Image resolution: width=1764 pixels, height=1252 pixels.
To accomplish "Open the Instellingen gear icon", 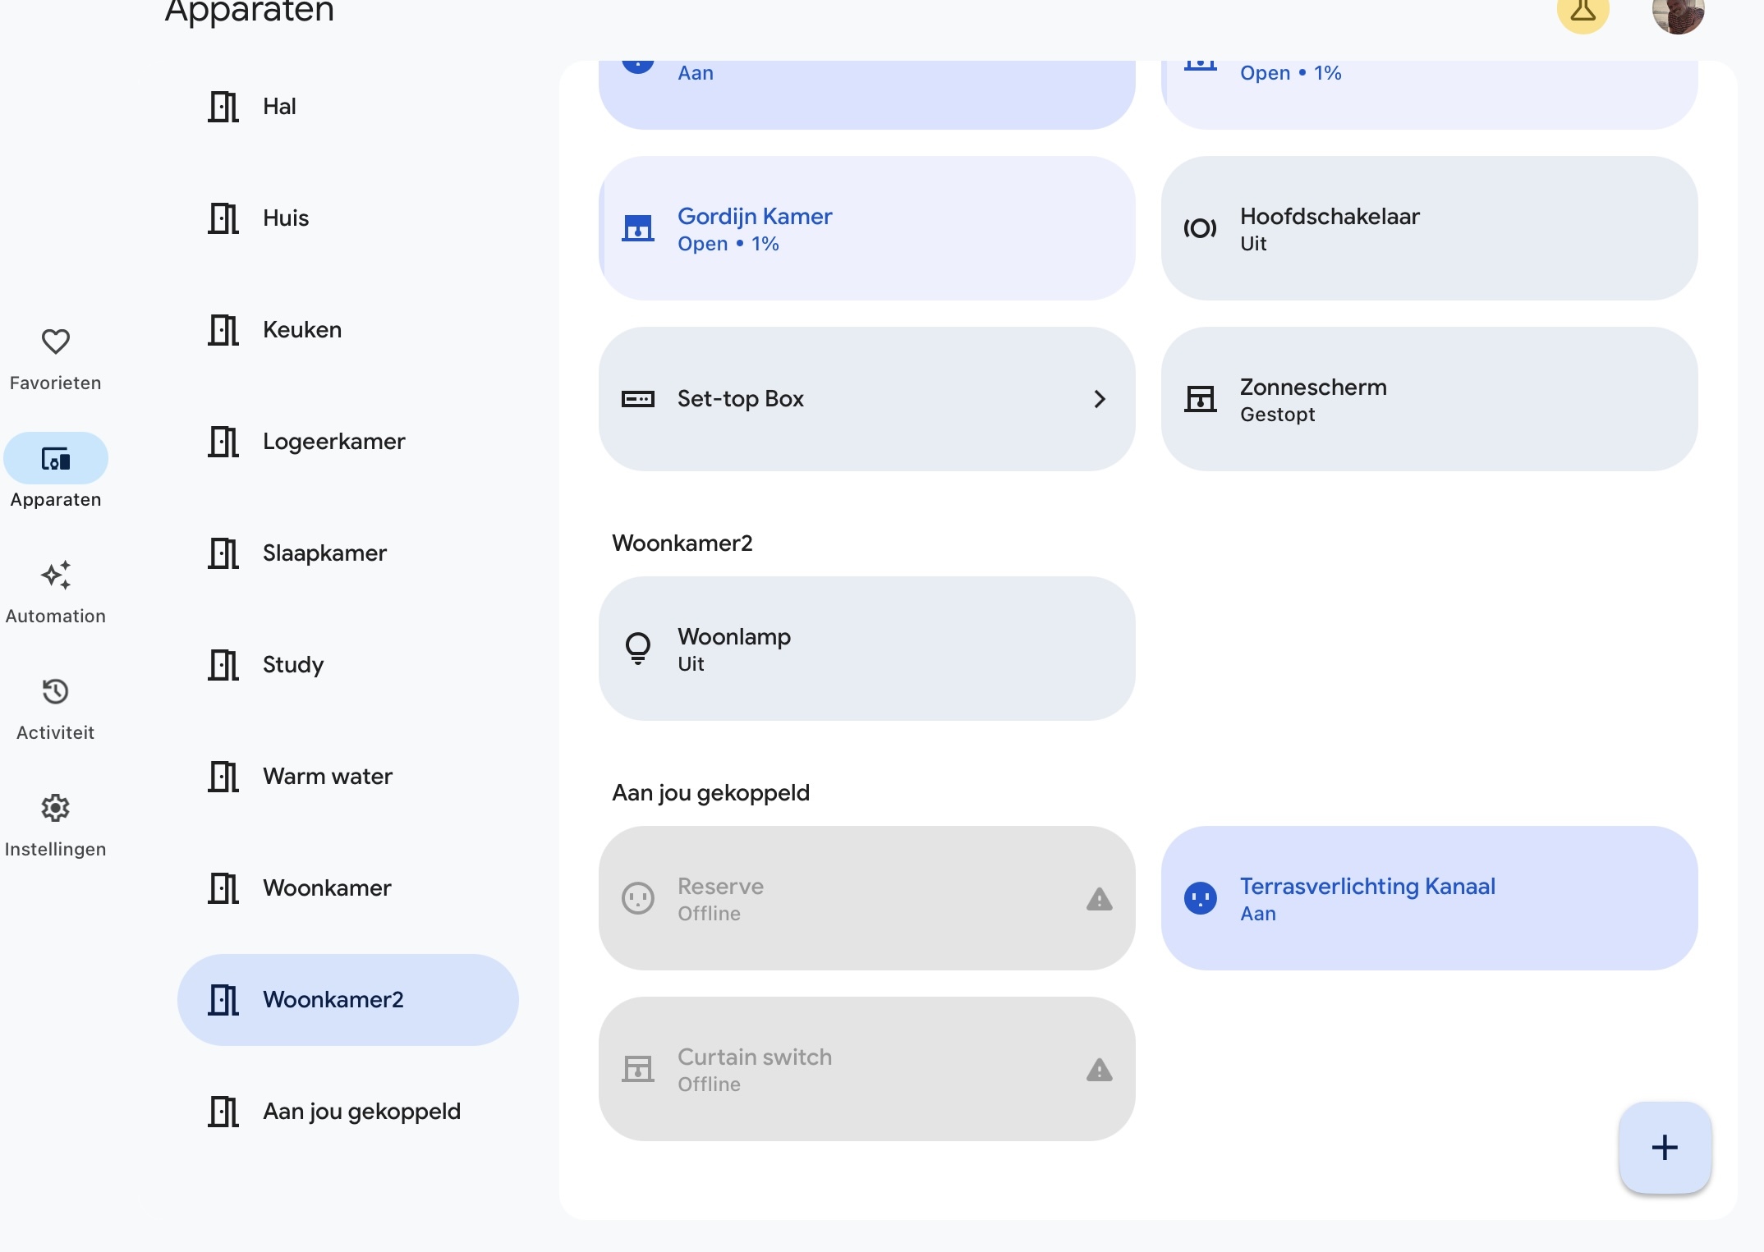I will 56,808.
